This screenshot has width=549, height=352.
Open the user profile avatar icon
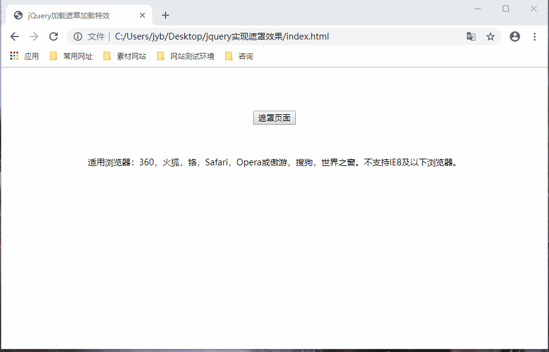tap(515, 36)
